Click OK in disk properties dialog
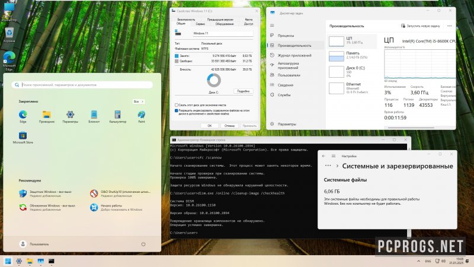The width and height of the screenshot is (474, 267). coord(210,126)
